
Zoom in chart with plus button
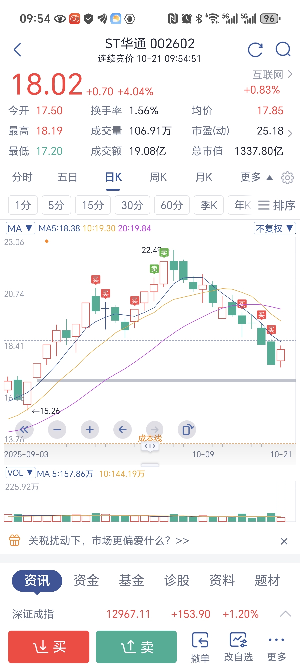tap(90, 430)
